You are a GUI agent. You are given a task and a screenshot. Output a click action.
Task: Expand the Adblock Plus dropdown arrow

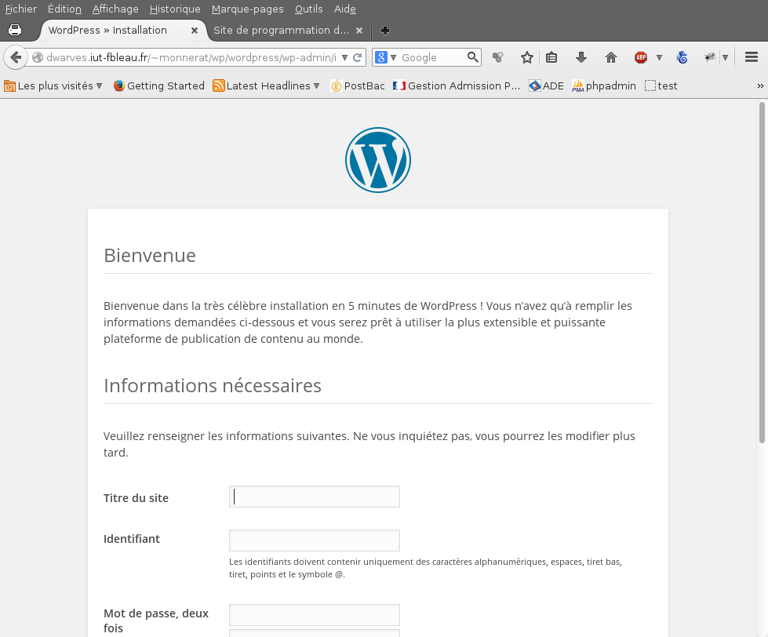pyautogui.click(x=659, y=57)
